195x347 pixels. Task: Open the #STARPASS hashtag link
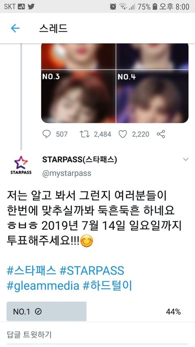(92, 271)
